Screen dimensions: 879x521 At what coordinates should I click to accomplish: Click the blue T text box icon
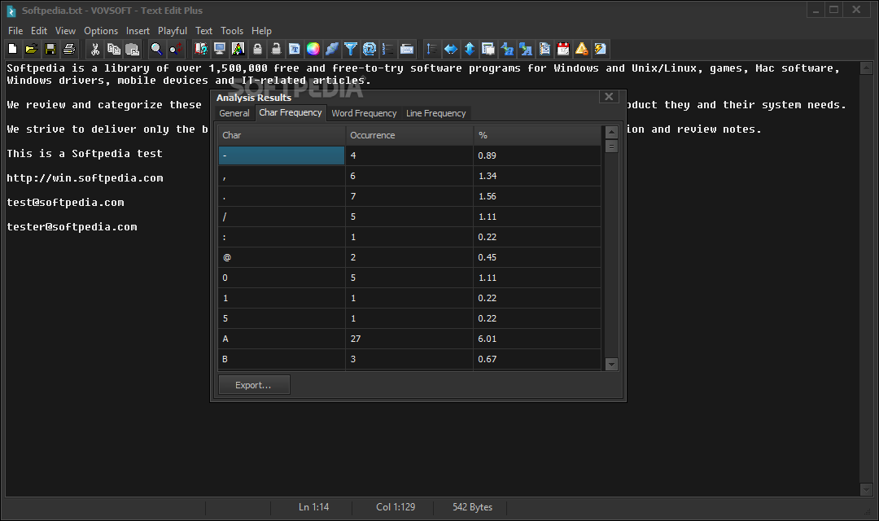click(295, 49)
